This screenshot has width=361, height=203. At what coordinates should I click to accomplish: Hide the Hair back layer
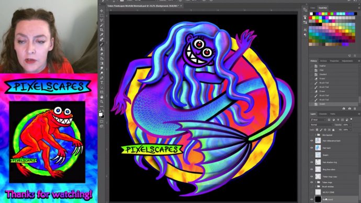point(312,148)
